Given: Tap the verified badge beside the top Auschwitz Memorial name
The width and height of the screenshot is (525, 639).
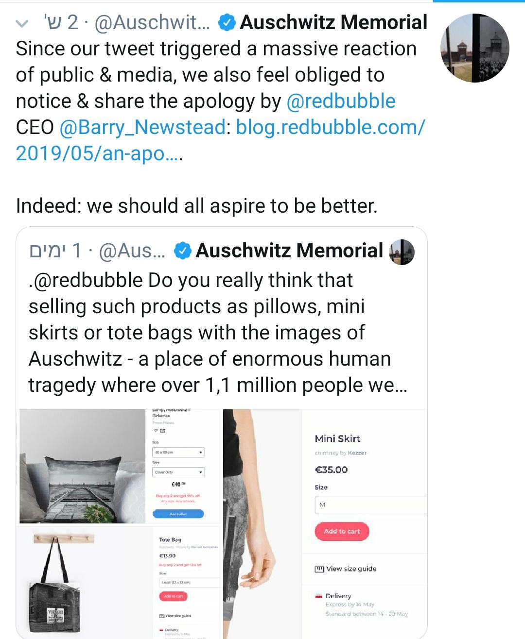Looking at the screenshot, I should click(x=227, y=23).
